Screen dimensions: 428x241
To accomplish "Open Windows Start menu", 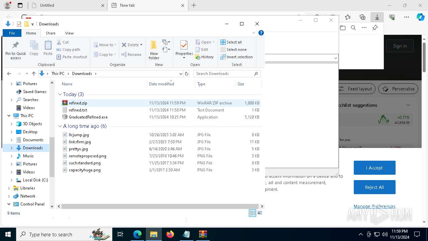I will (8, 234).
